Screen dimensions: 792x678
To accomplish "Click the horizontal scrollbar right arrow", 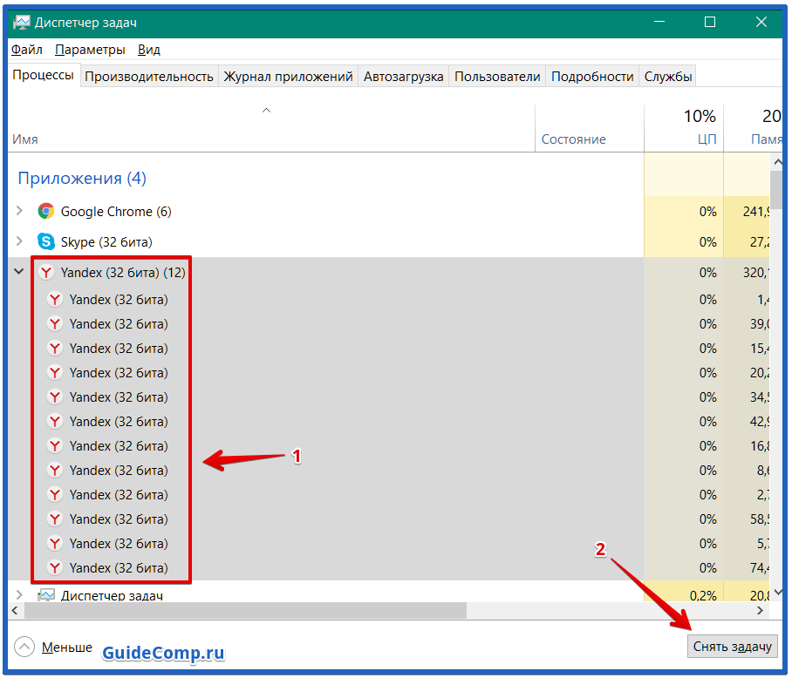I will click(x=760, y=610).
